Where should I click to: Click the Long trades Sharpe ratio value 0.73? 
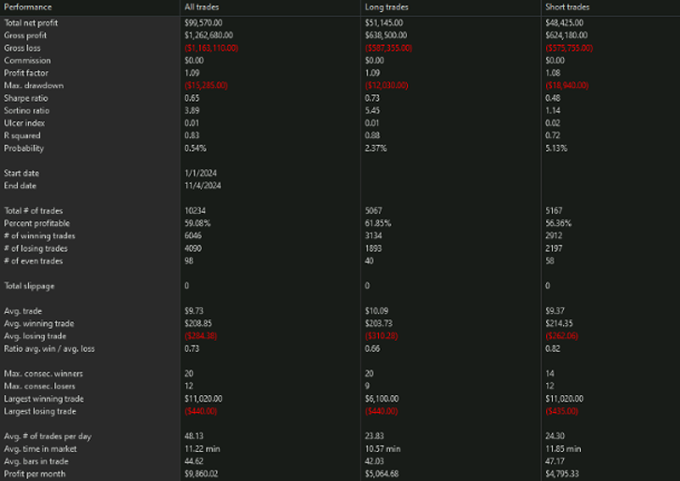coord(373,98)
